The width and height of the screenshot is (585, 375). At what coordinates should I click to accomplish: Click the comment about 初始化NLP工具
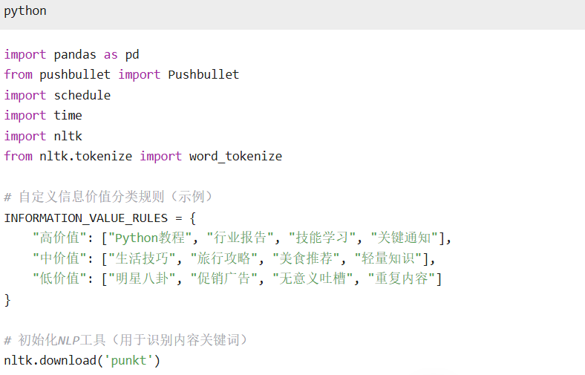point(125,340)
